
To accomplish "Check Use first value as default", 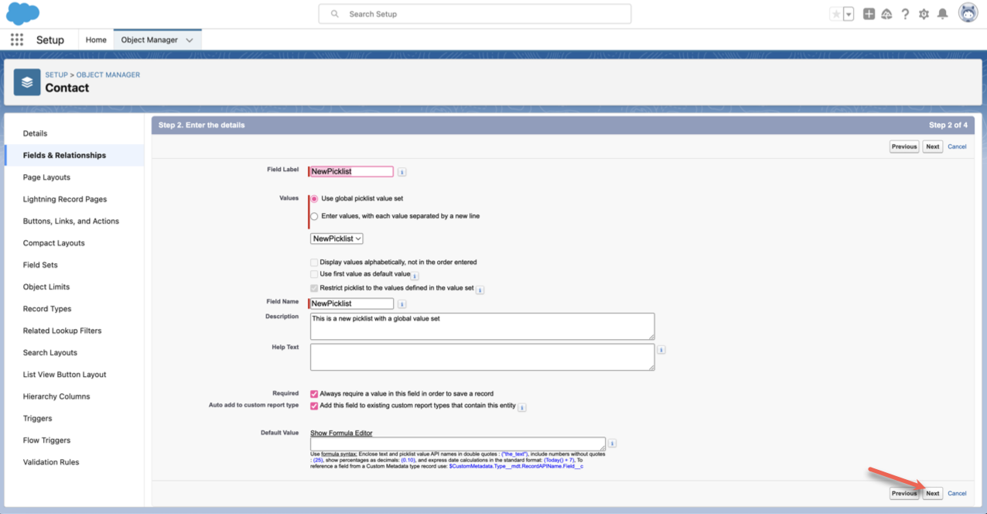I will click(x=314, y=274).
